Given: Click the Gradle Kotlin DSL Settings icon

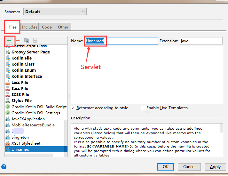Looking at the screenshot, I should [x=8, y=113].
